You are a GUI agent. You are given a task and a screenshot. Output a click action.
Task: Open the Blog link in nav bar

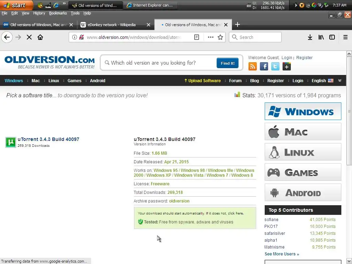tap(254, 80)
